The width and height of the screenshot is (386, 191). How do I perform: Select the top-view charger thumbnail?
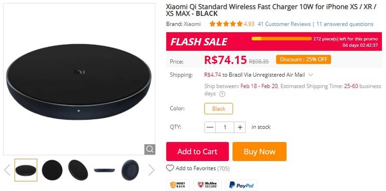(x=52, y=170)
